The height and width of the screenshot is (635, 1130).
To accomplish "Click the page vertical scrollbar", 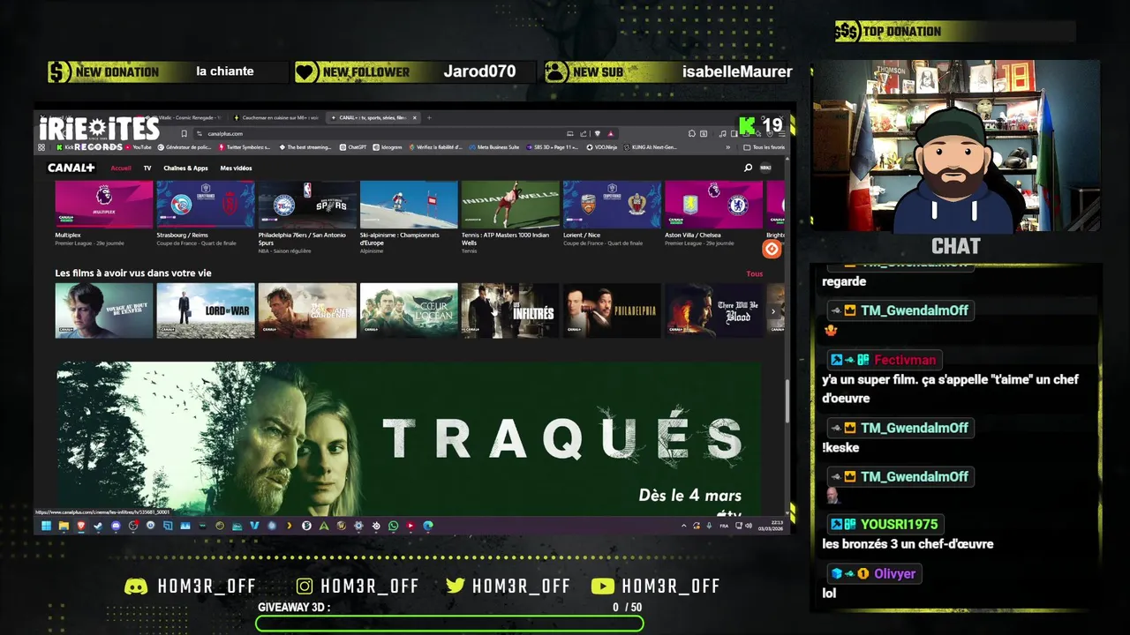I will click(x=787, y=401).
